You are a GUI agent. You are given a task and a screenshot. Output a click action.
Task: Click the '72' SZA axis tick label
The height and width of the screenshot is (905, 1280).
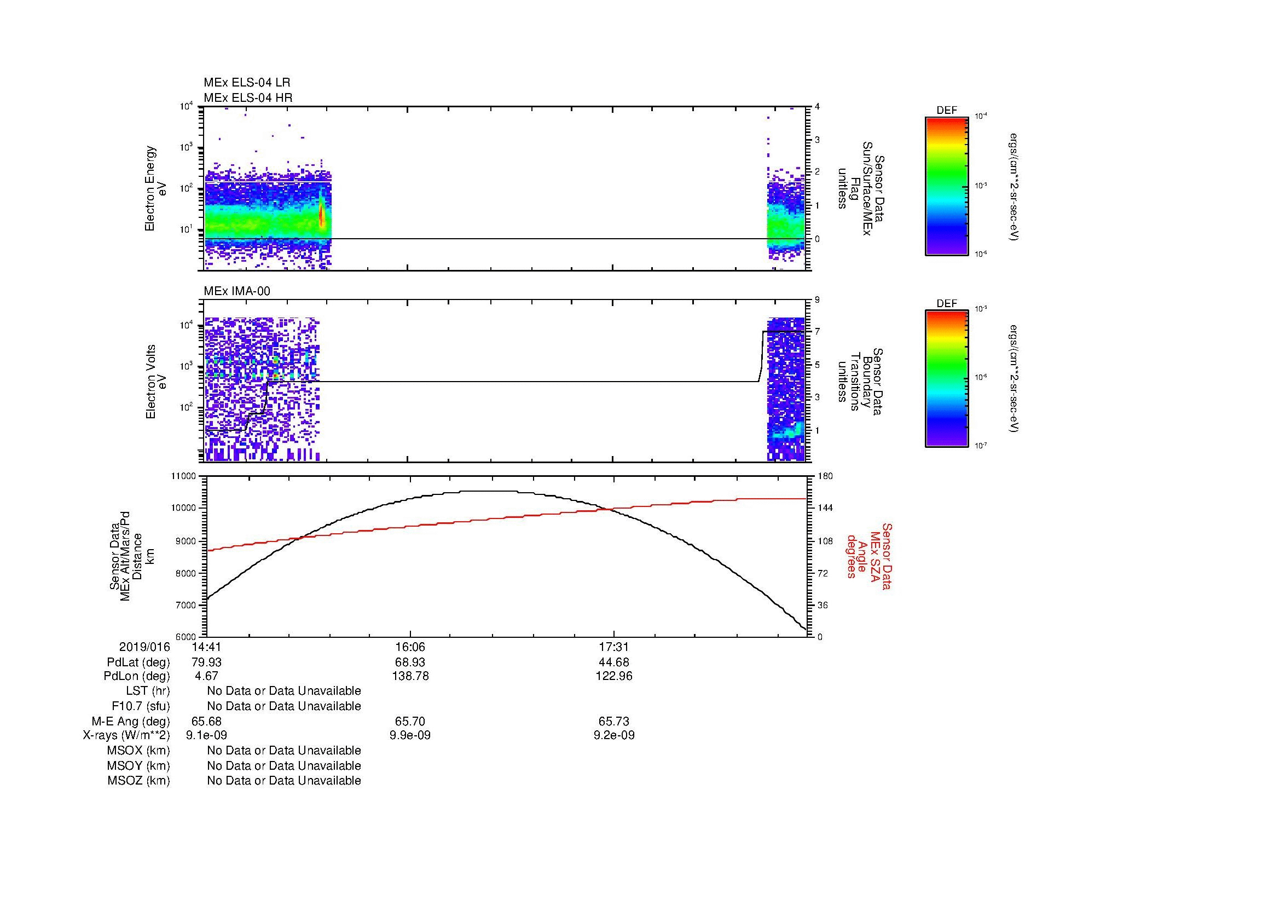click(x=823, y=573)
